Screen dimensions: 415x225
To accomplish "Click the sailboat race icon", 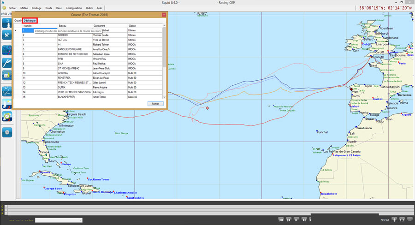I will point(7,104).
